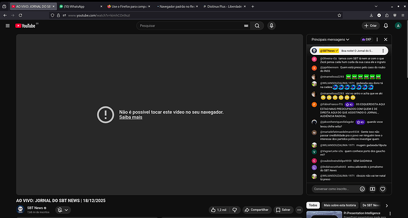The image size is (408, 218).
Task: Start voice search with the microphone icon
Action: [271, 26]
